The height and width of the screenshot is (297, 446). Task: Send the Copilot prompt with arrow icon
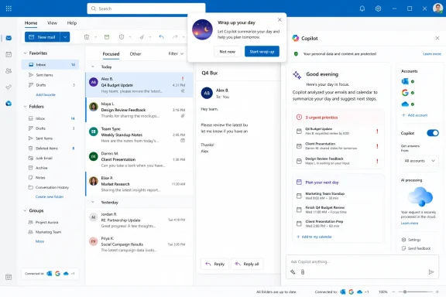click(431, 272)
